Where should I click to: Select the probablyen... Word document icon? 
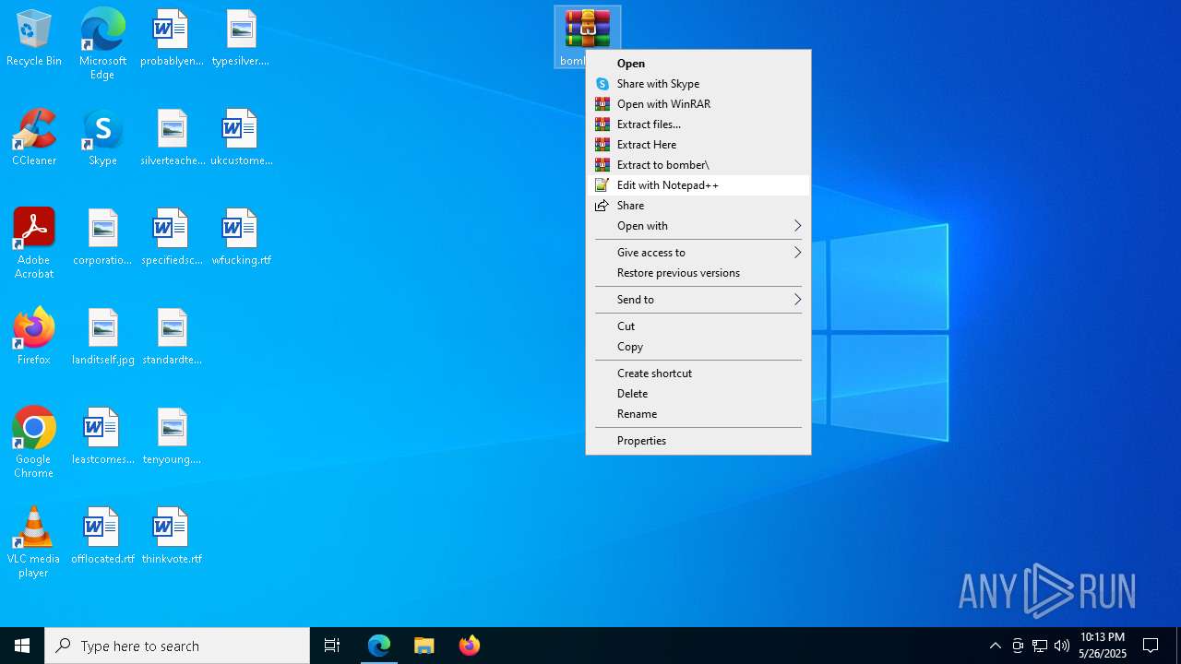point(172,39)
